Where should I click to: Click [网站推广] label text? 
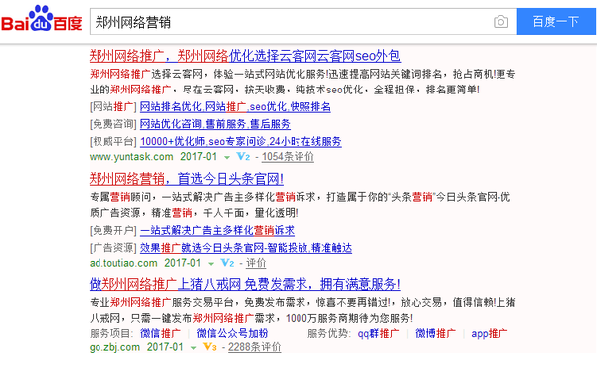point(113,107)
